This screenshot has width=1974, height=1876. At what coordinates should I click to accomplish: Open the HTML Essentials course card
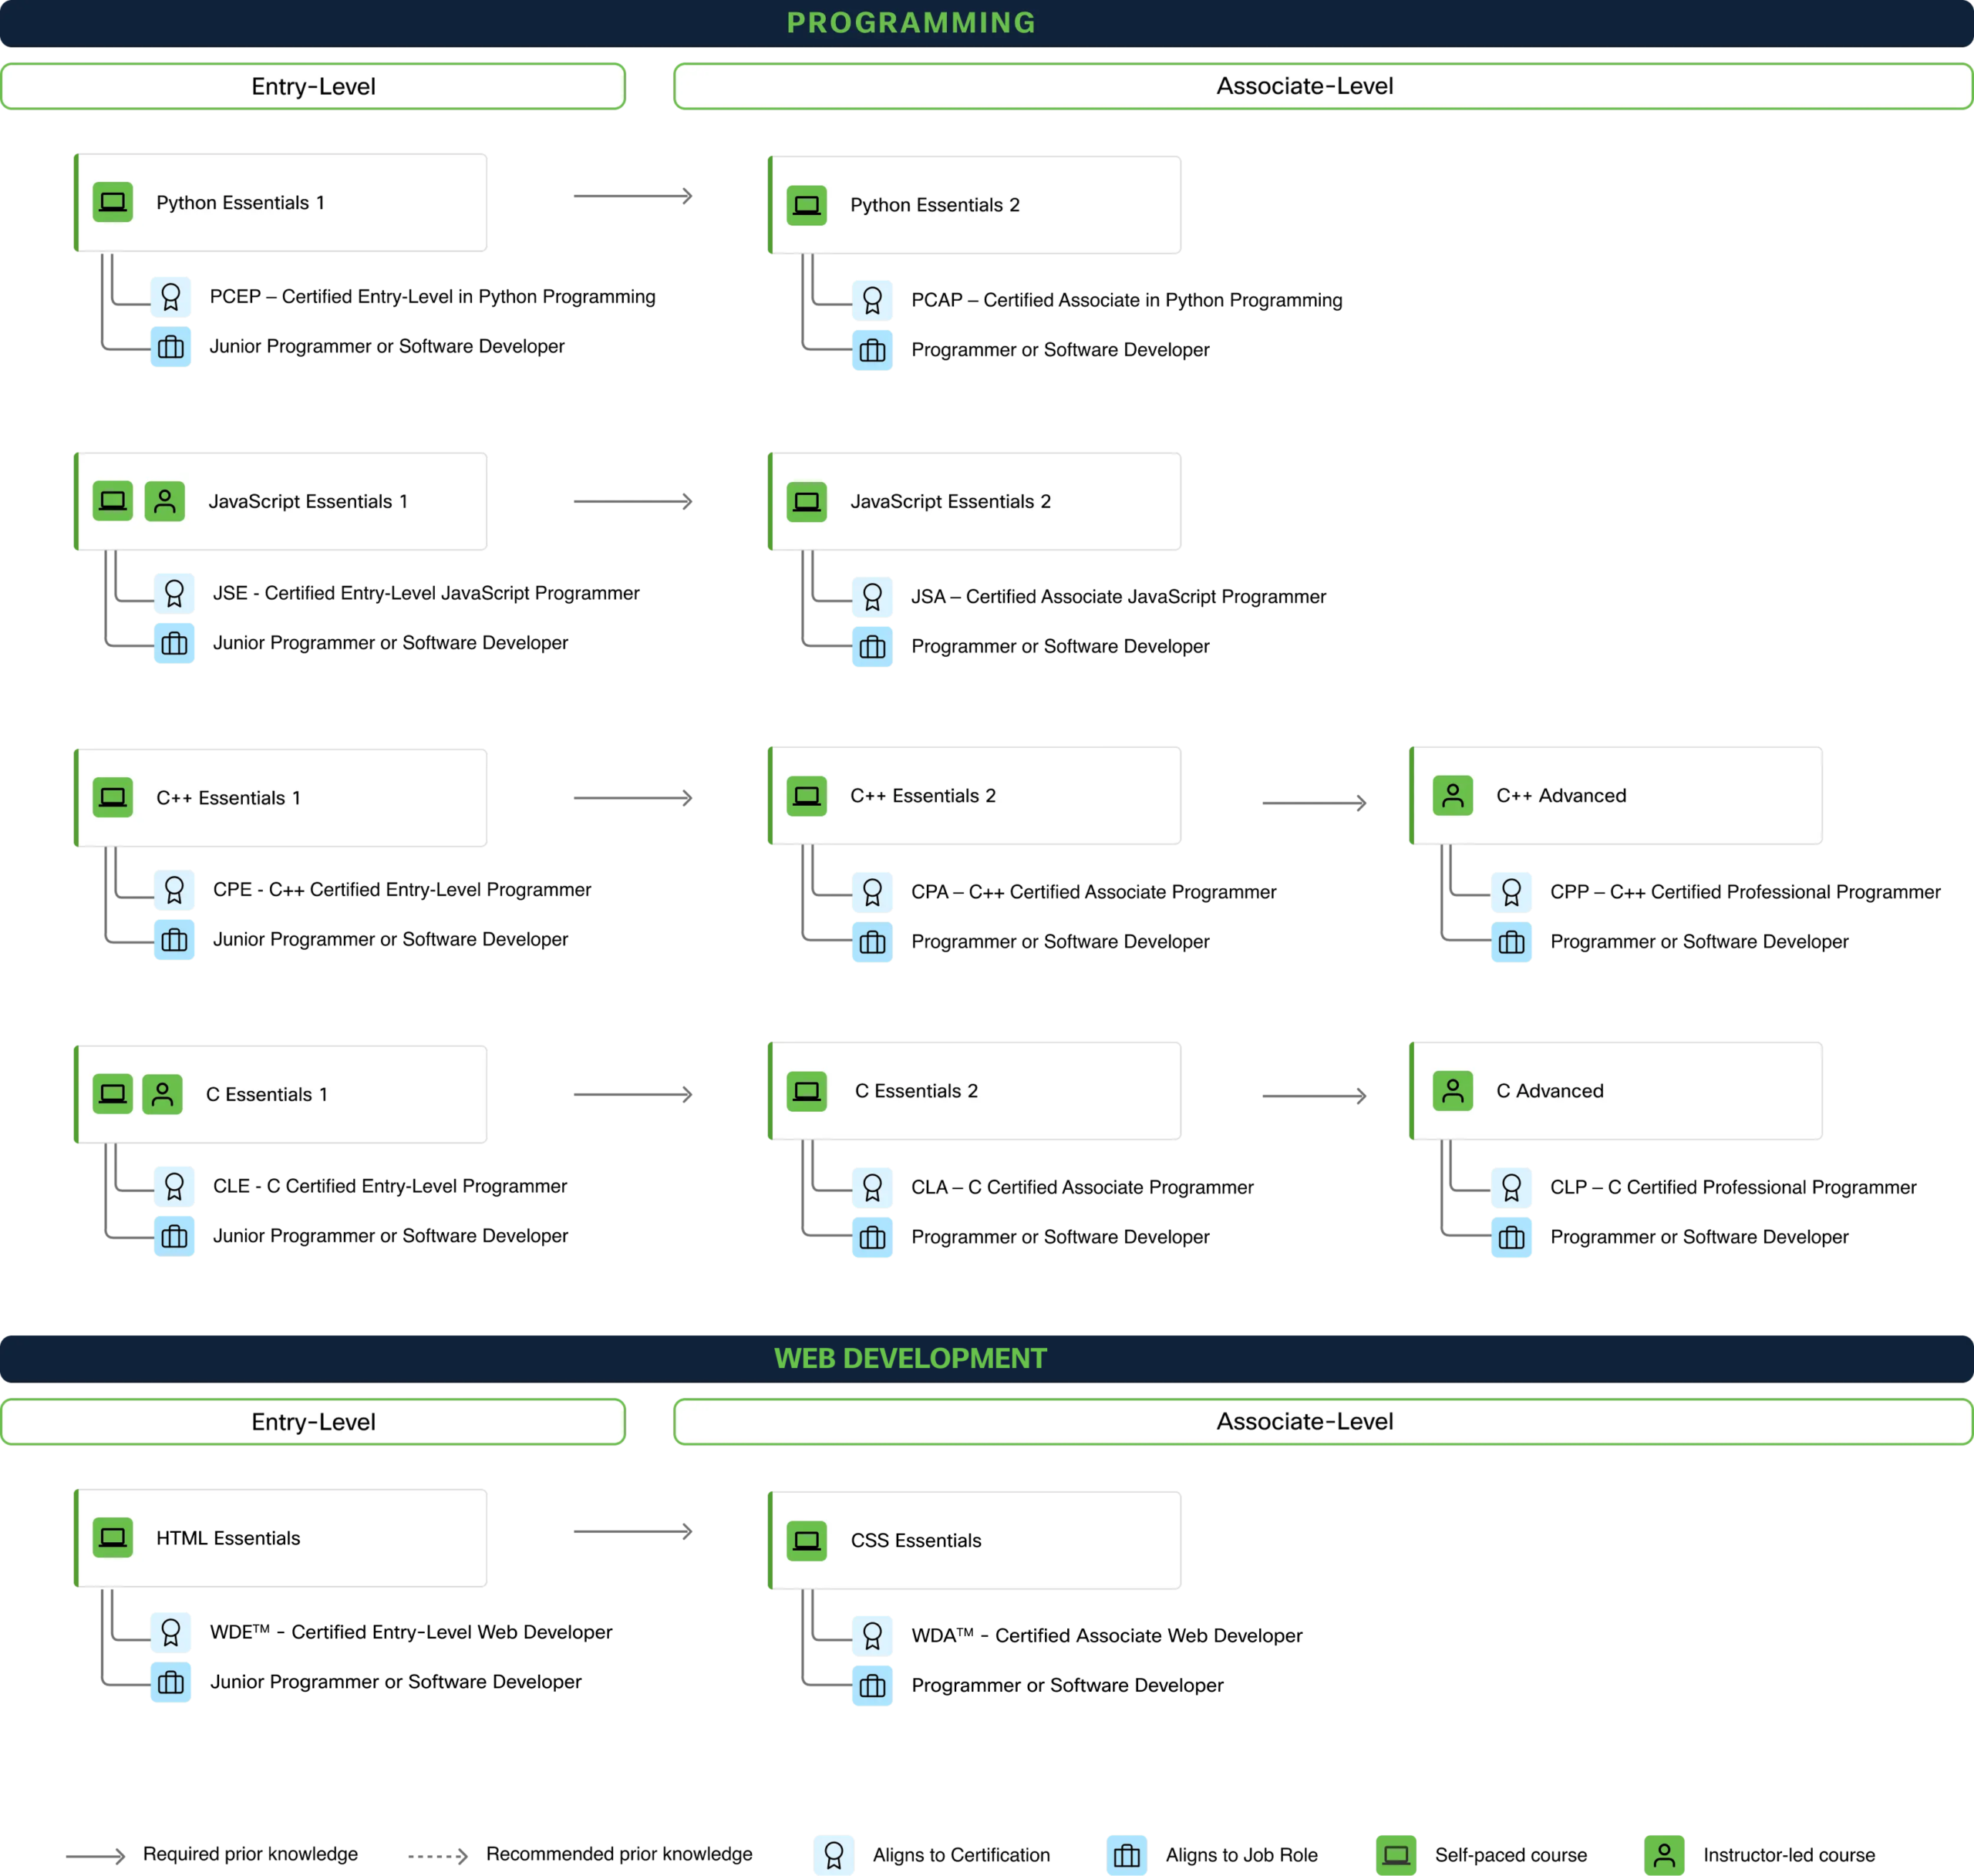coord(281,1538)
